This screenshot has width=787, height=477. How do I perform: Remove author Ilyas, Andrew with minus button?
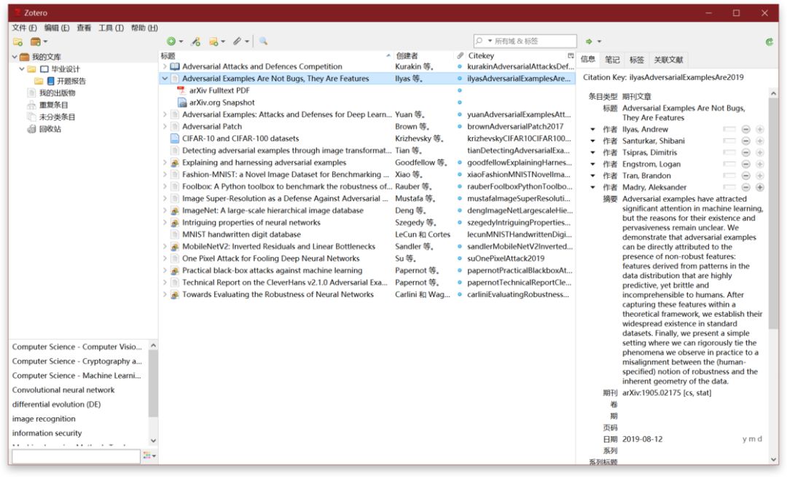[x=745, y=130]
